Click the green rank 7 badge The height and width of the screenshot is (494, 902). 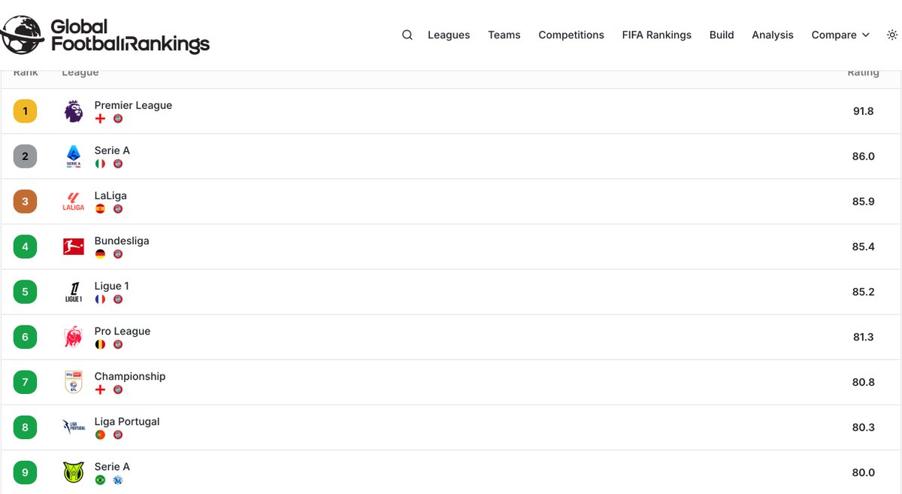pyautogui.click(x=25, y=382)
